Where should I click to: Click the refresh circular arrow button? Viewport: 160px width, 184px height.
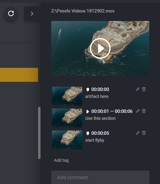[11, 13]
